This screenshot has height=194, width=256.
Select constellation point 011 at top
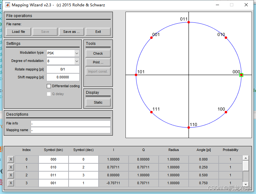coord(189,22)
